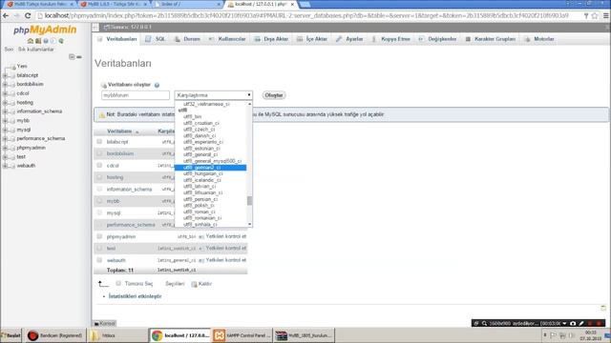Open the MyBB video file on the taskbar

pos(304,335)
